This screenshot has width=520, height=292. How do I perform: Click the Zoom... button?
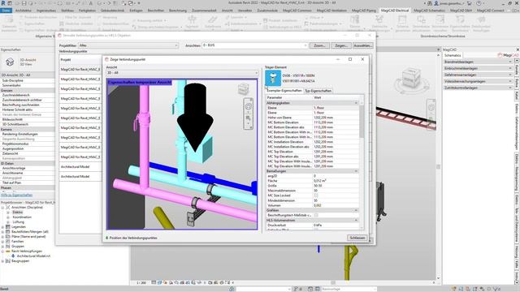[x=319, y=45]
